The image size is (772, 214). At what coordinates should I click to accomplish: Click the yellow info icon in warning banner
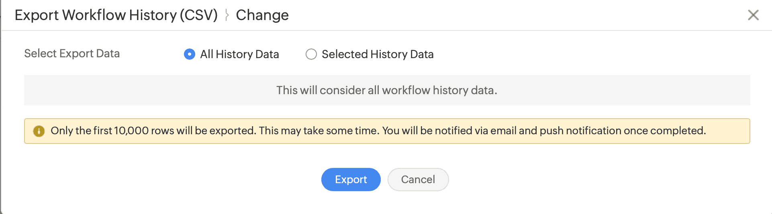coord(39,131)
